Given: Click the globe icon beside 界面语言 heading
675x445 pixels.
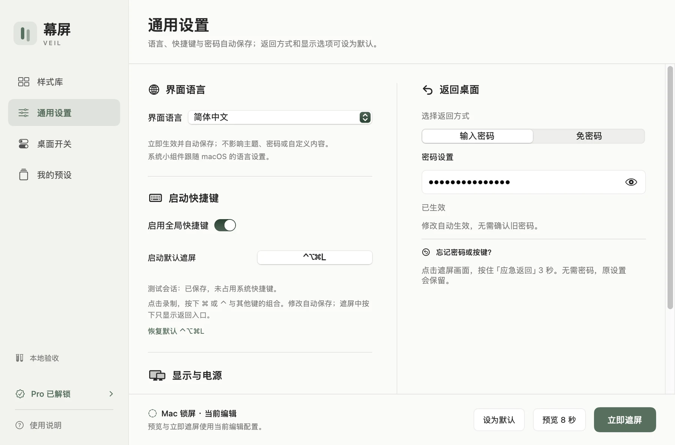Looking at the screenshot, I should [154, 90].
